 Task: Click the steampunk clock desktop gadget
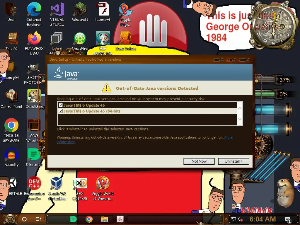click(x=274, y=27)
